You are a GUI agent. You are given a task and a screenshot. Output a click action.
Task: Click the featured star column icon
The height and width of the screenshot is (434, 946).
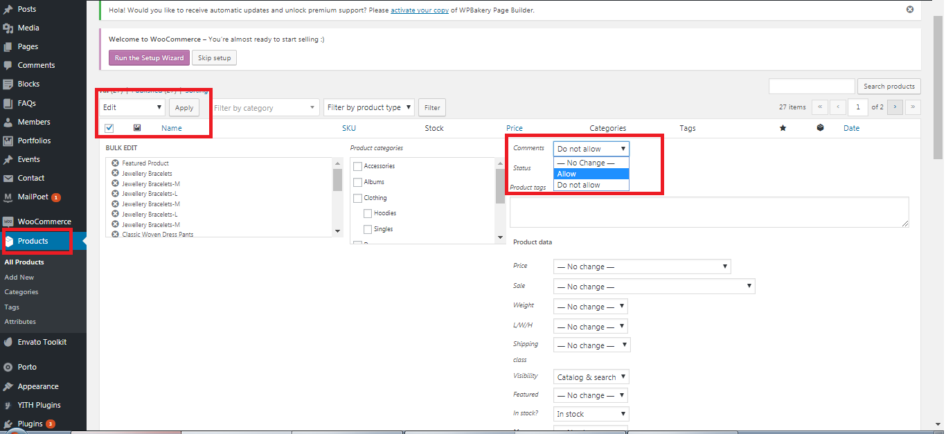(x=783, y=128)
